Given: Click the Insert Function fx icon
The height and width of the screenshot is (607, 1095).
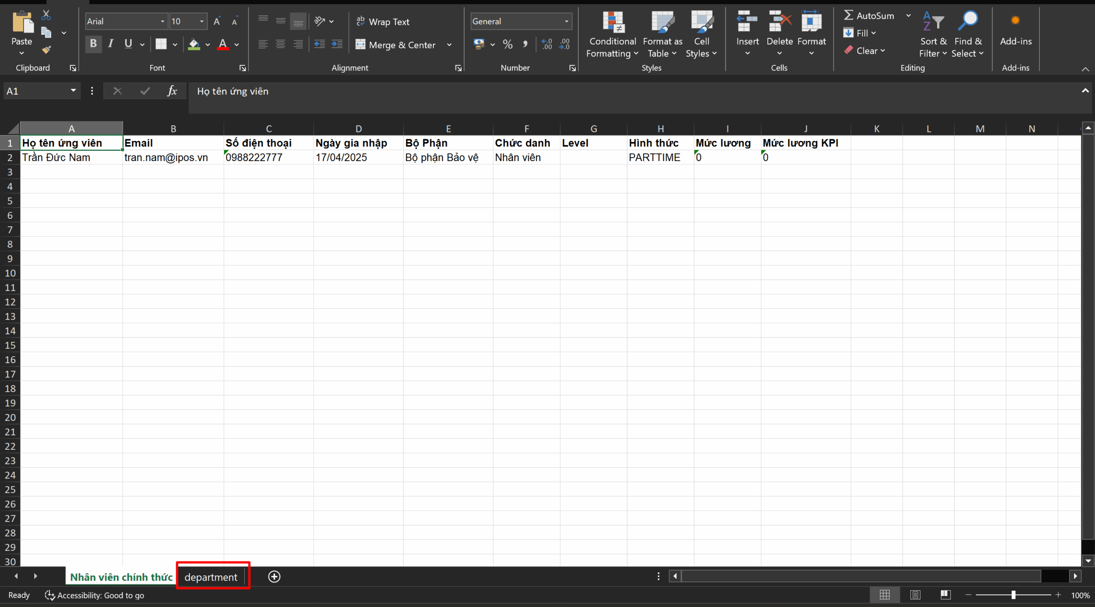Looking at the screenshot, I should pos(172,91).
